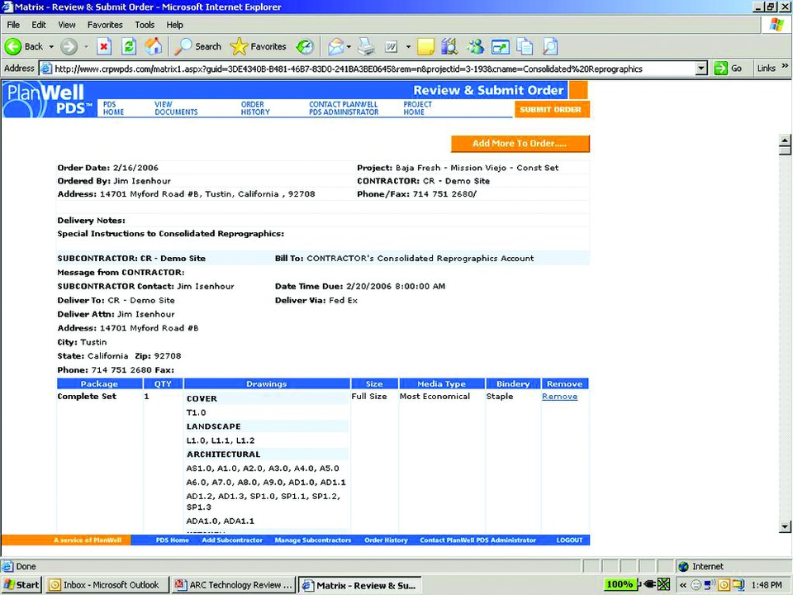Image resolution: width=793 pixels, height=595 pixels.
Task: Edit the page with the Word icon
Action: tap(392, 47)
